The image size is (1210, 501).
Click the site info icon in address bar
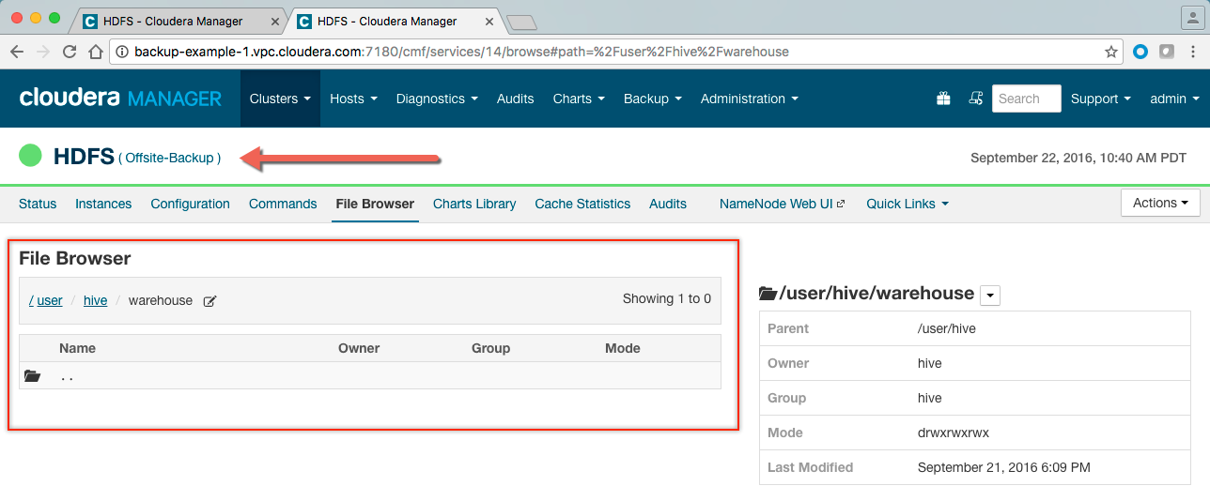pyautogui.click(x=123, y=52)
